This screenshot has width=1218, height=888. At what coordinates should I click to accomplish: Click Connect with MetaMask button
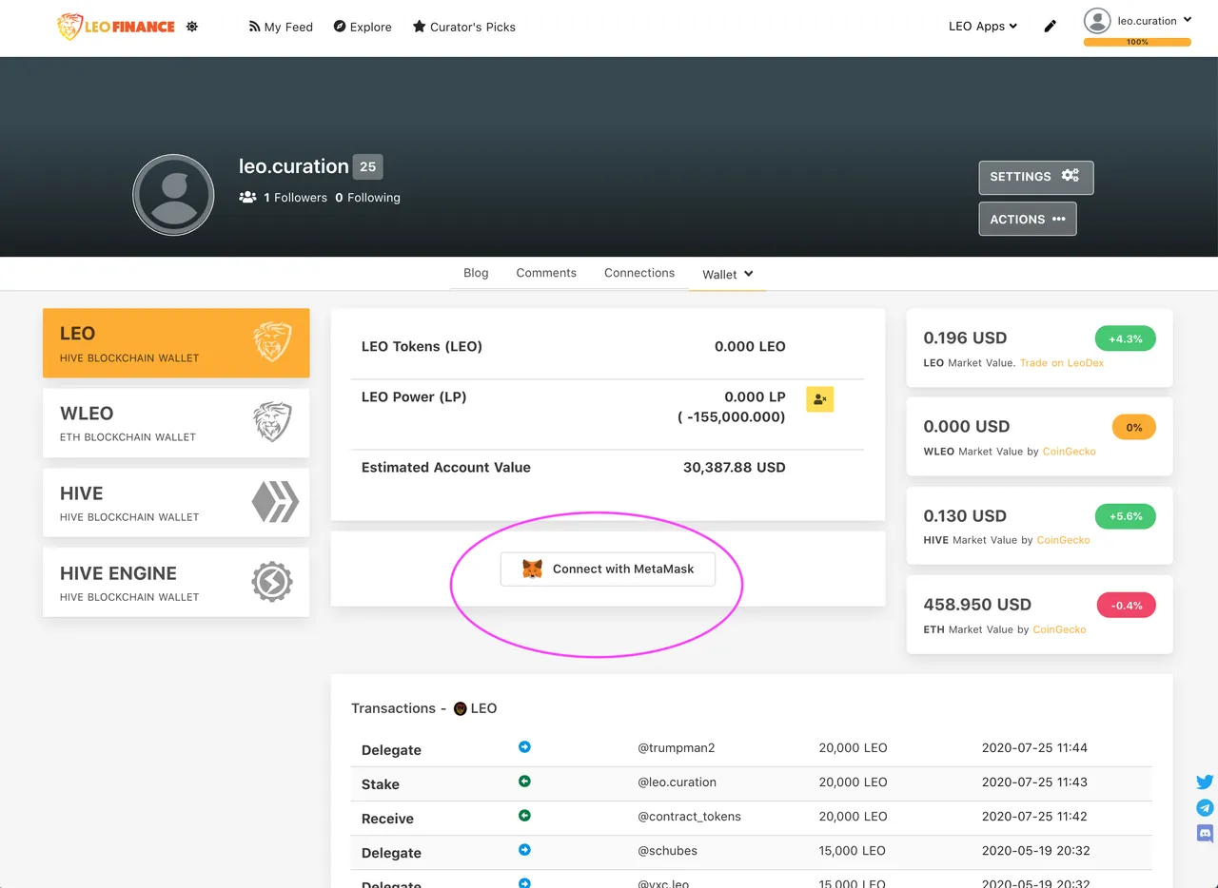coord(607,569)
